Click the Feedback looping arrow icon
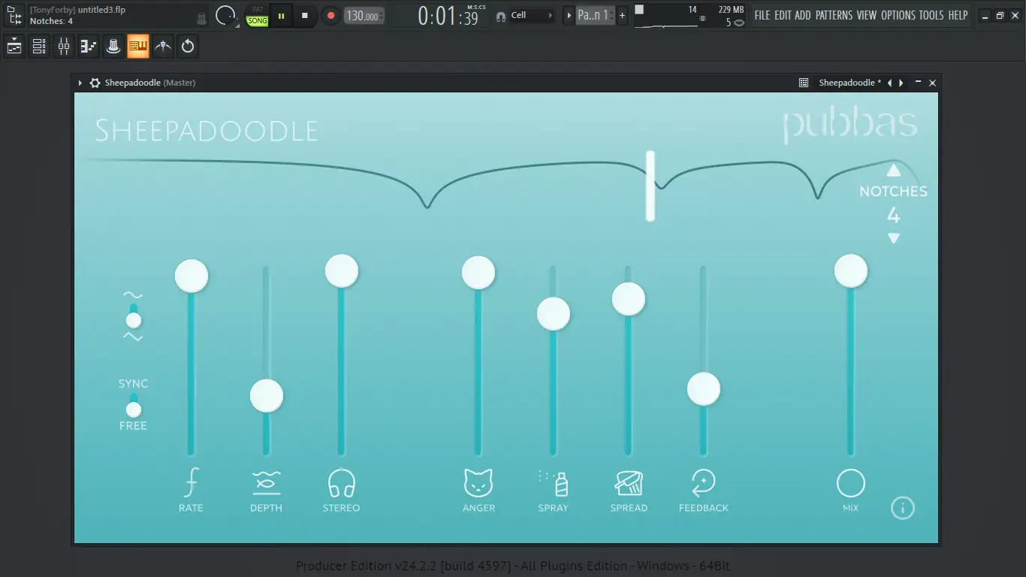This screenshot has width=1026, height=577. tap(704, 482)
